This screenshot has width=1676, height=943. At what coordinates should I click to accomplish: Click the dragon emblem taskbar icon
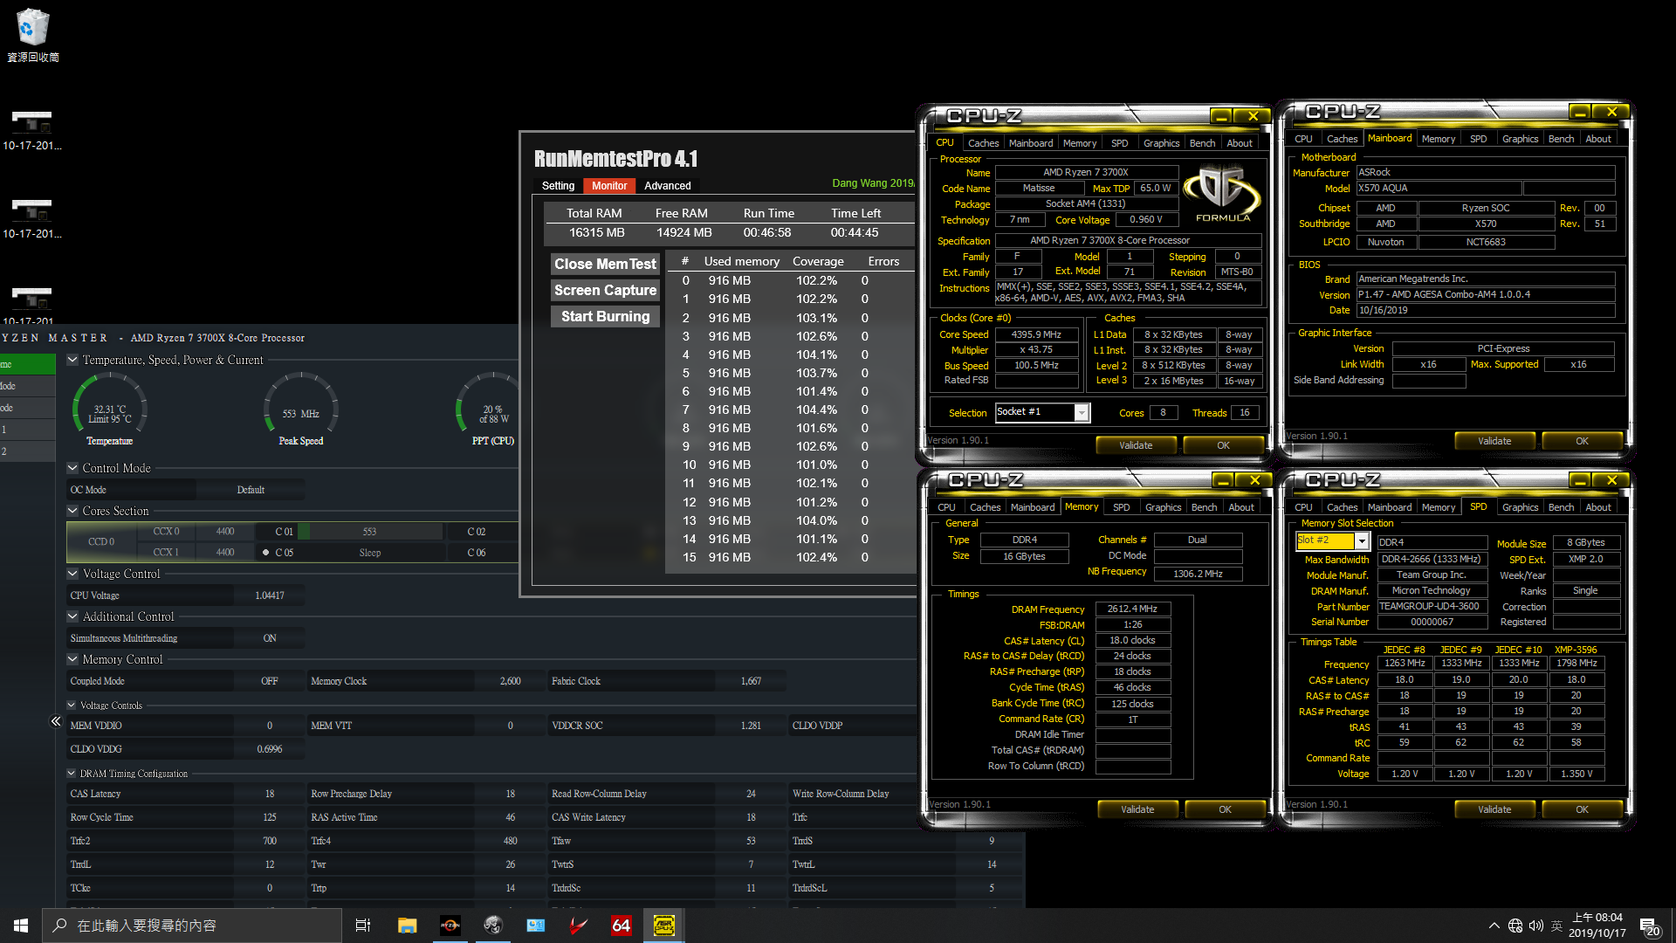pyautogui.click(x=493, y=926)
